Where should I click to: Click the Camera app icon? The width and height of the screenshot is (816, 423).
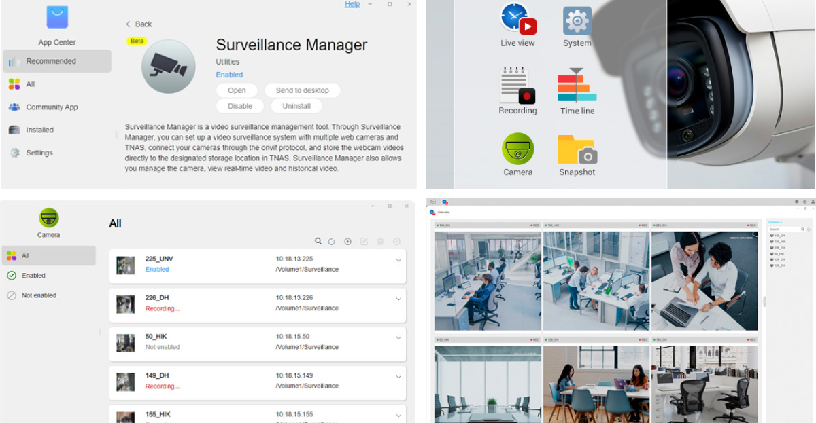pos(517,149)
